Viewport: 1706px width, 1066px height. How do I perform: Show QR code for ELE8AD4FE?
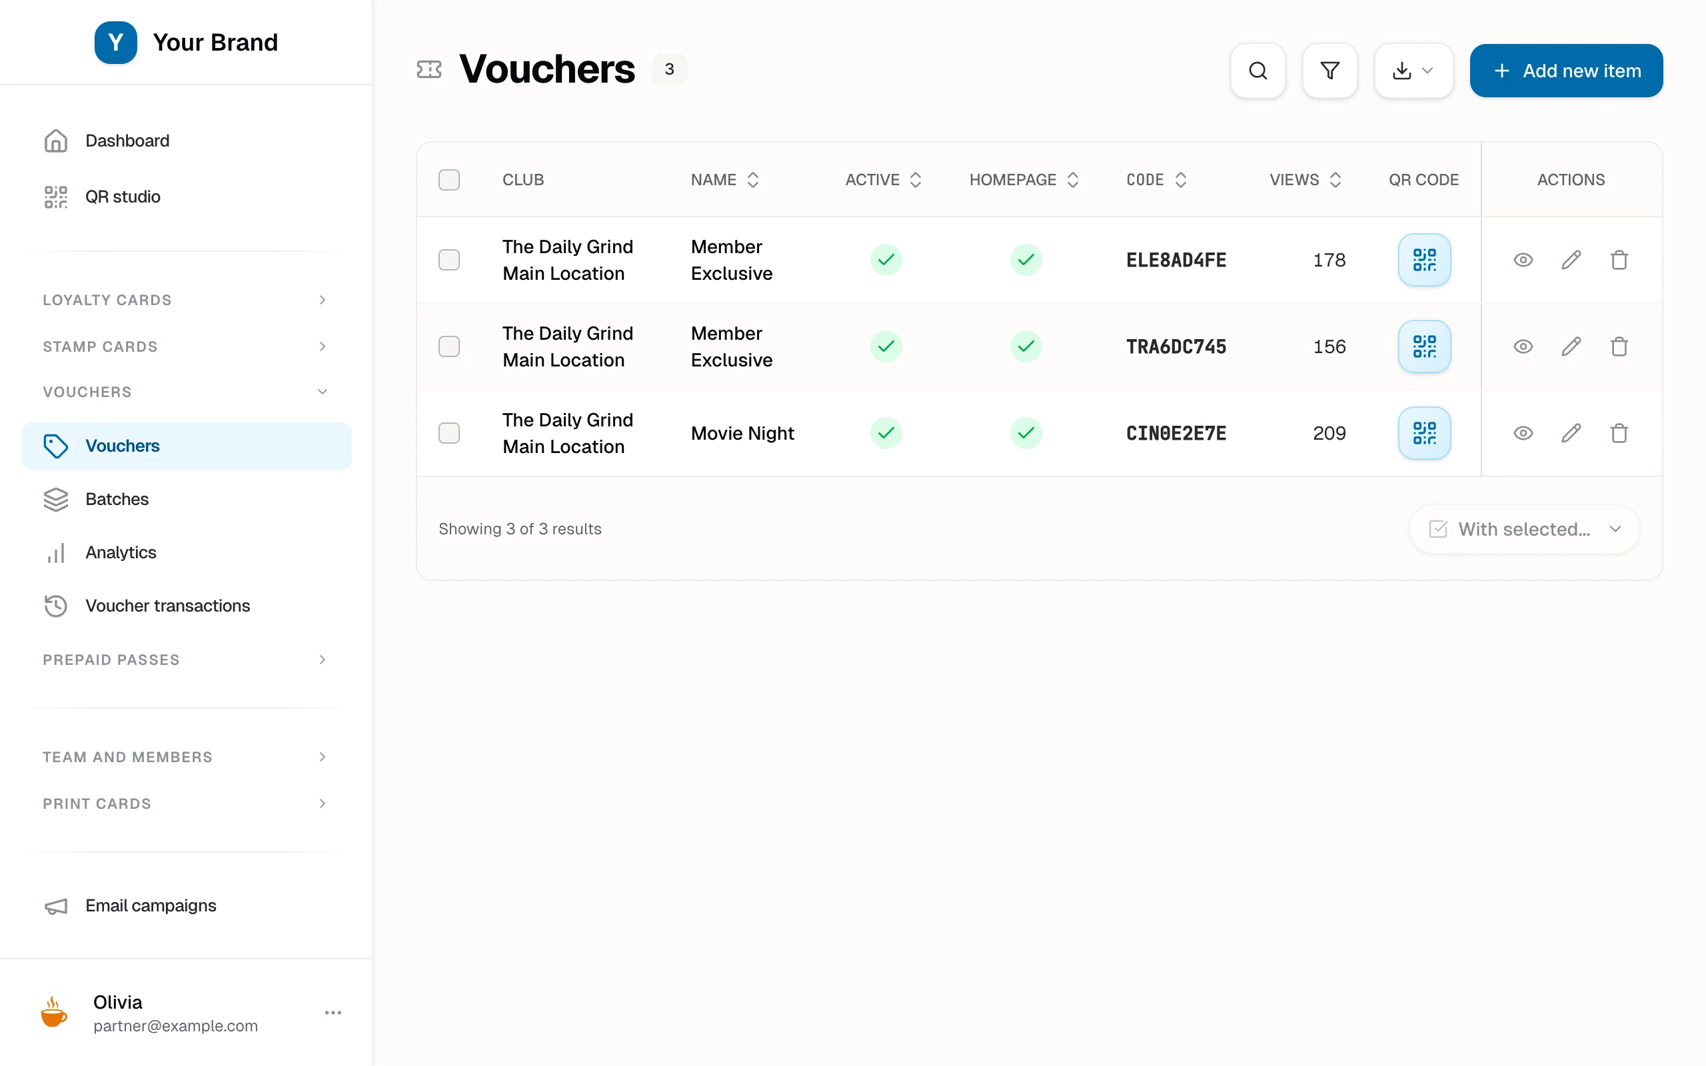pos(1424,259)
